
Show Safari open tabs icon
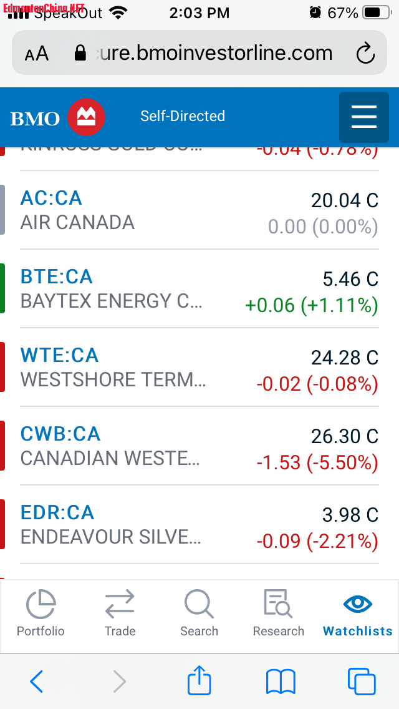361,681
